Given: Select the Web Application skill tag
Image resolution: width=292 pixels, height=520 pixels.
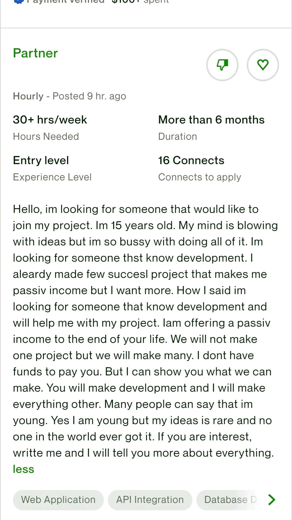Looking at the screenshot, I should pyautogui.click(x=58, y=500).
